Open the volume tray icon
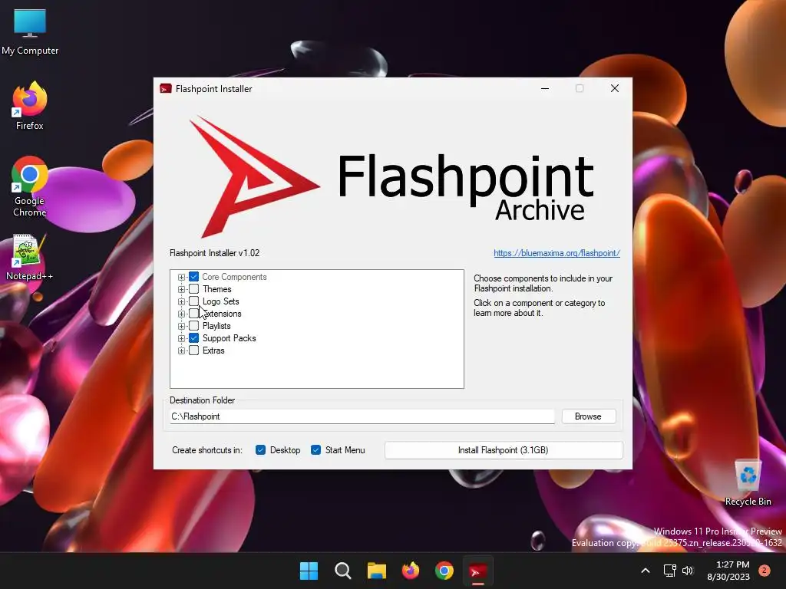The image size is (786, 589). tap(688, 571)
